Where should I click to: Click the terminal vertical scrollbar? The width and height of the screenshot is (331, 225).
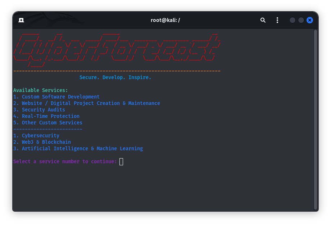click(x=316, y=119)
